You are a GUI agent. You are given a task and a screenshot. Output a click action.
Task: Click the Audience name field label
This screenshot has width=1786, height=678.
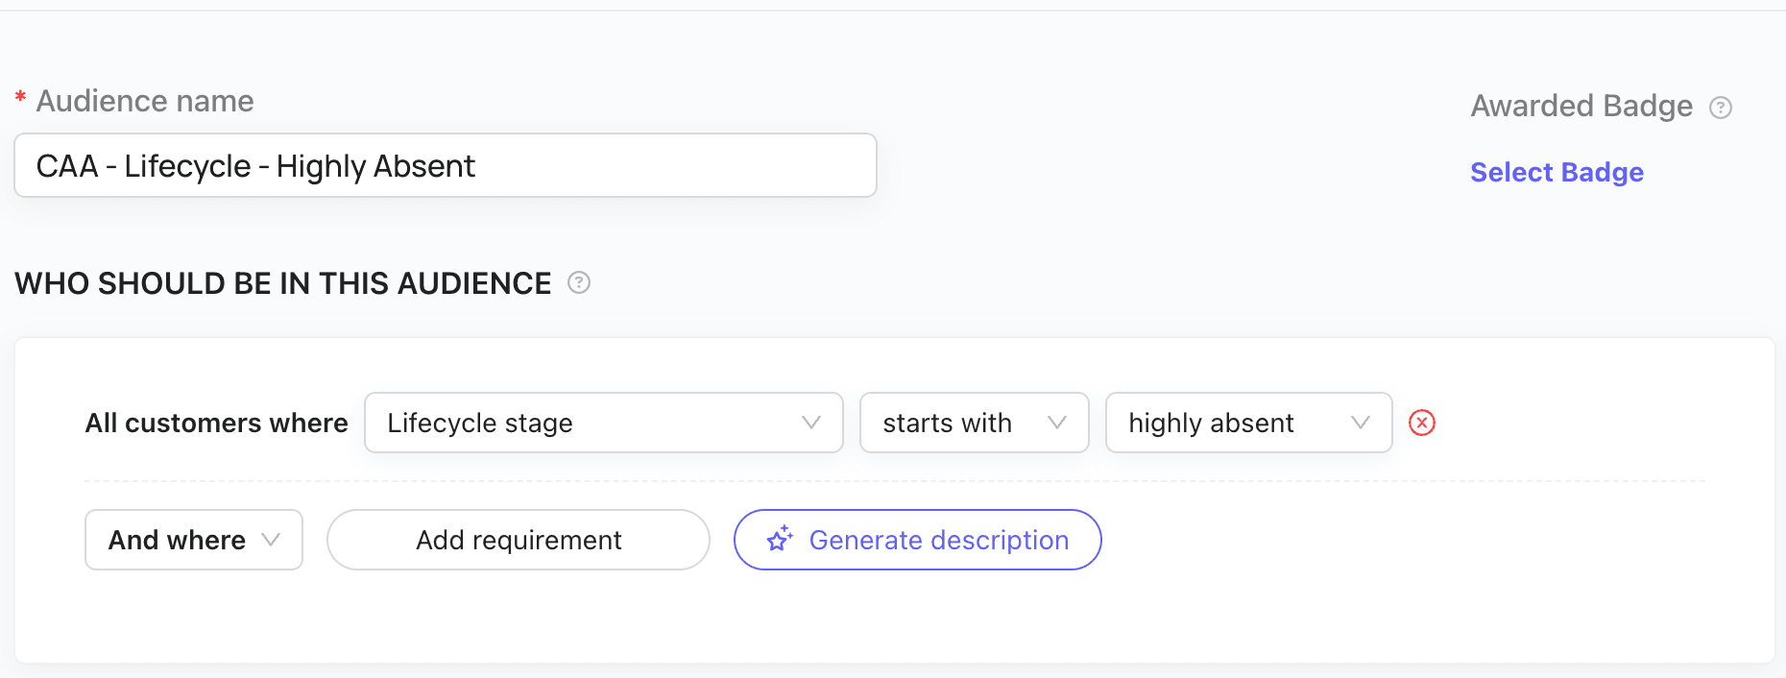point(145,101)
